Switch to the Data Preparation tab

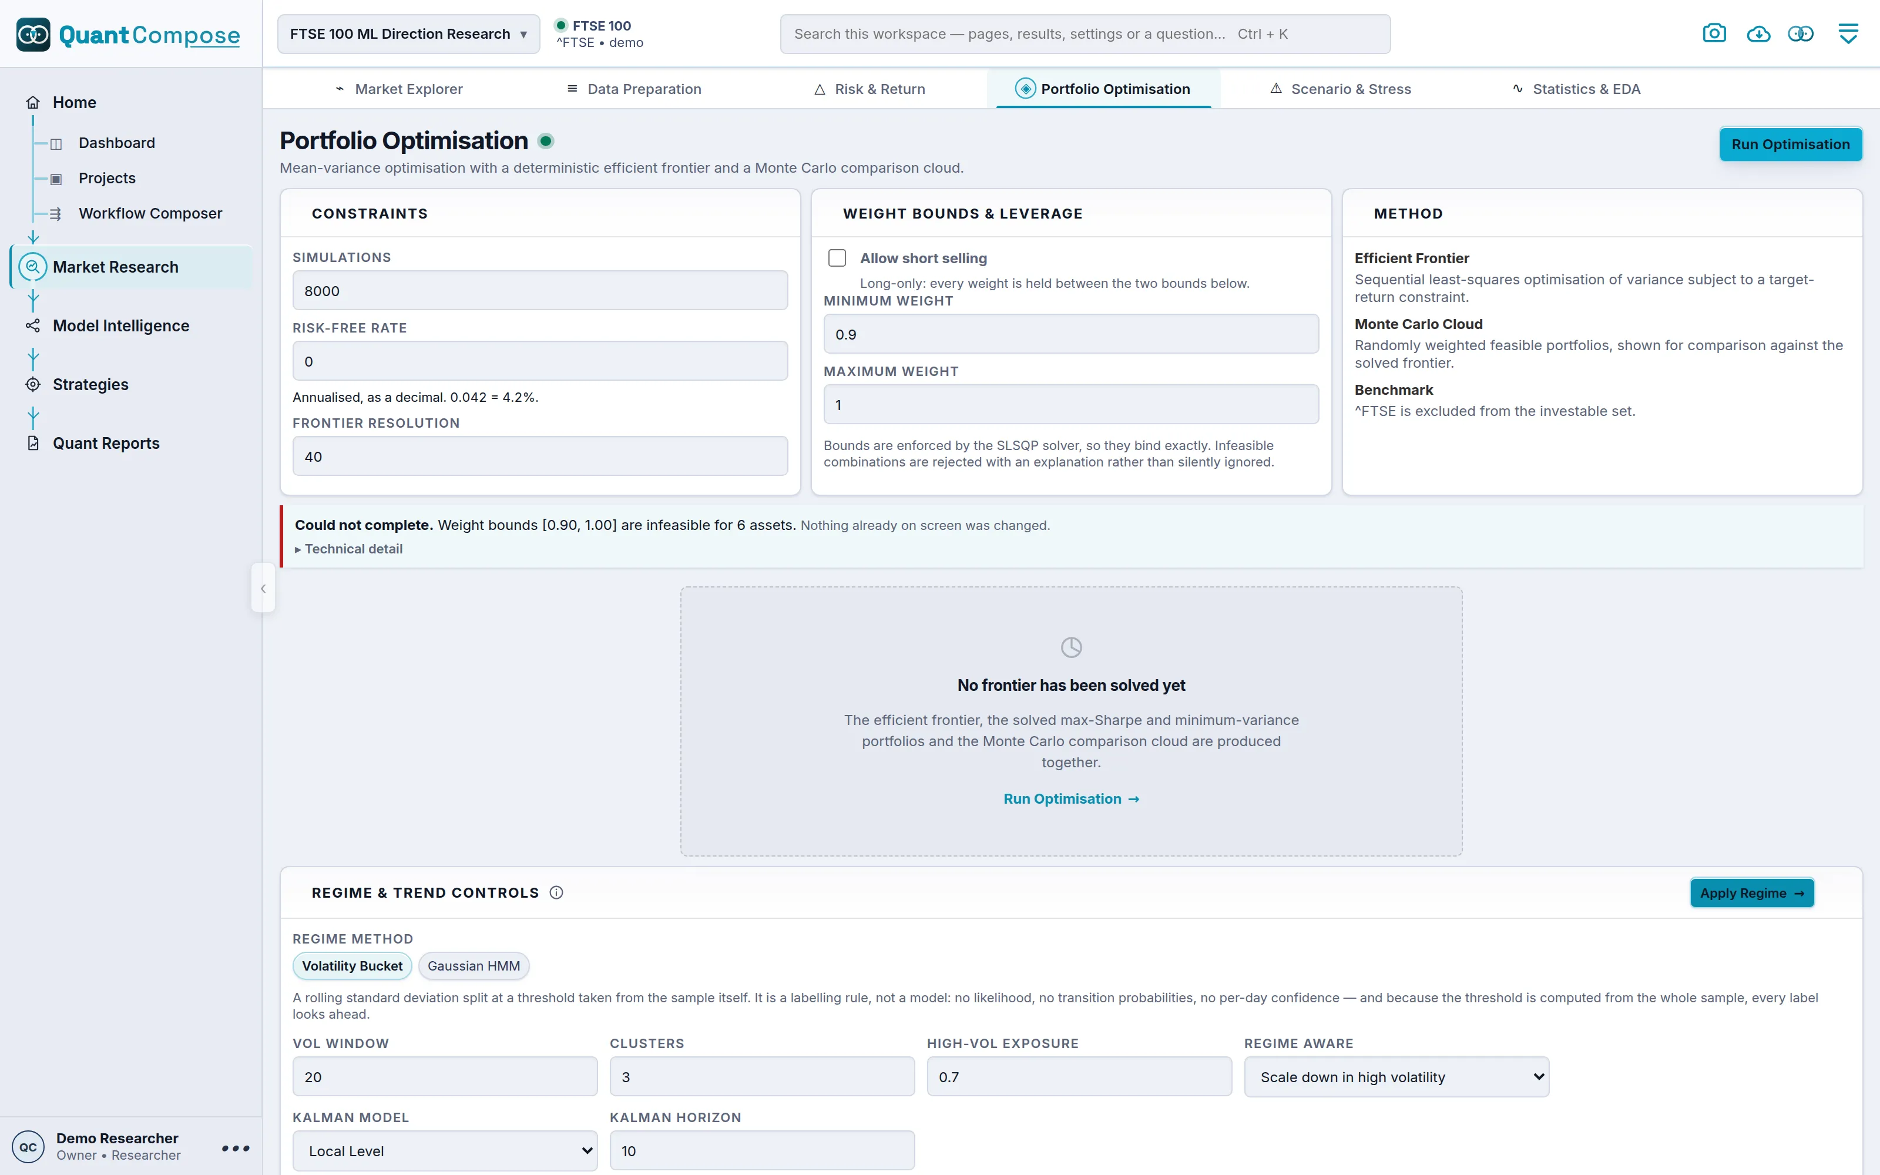click(x=634, y=89)
